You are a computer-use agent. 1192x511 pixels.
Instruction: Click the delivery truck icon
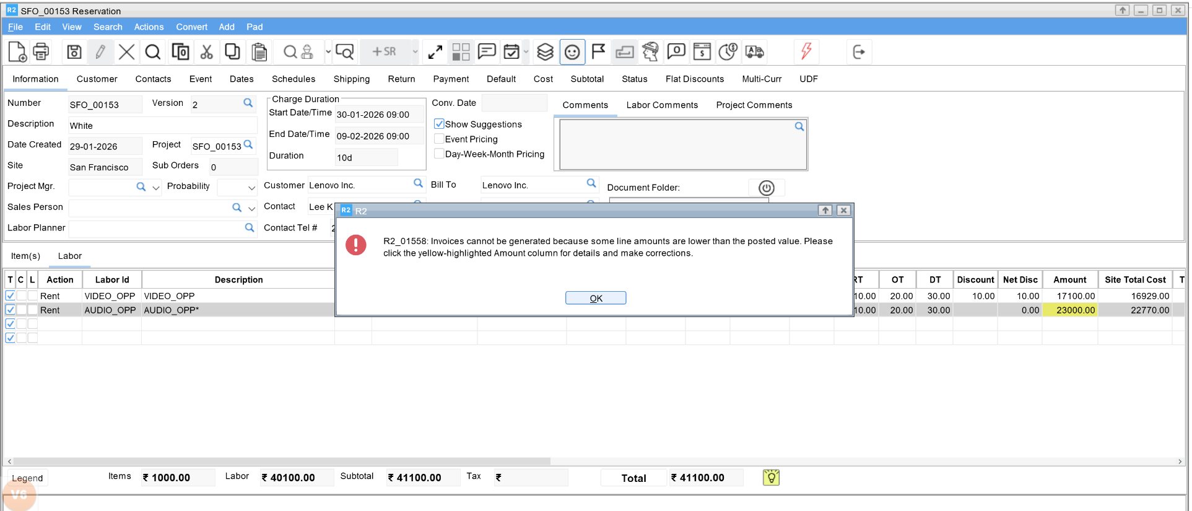coord(754,52)
